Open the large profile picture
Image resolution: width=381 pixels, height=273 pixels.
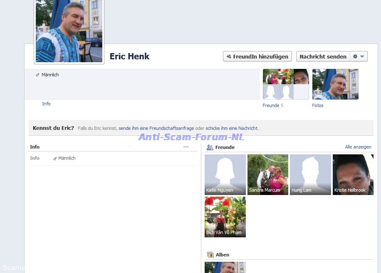click(x=69, y=32)
